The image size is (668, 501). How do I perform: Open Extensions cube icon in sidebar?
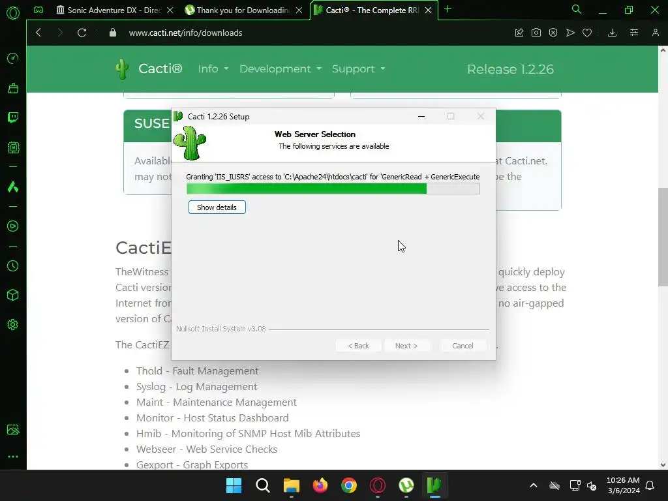click(x=13, y=296)
